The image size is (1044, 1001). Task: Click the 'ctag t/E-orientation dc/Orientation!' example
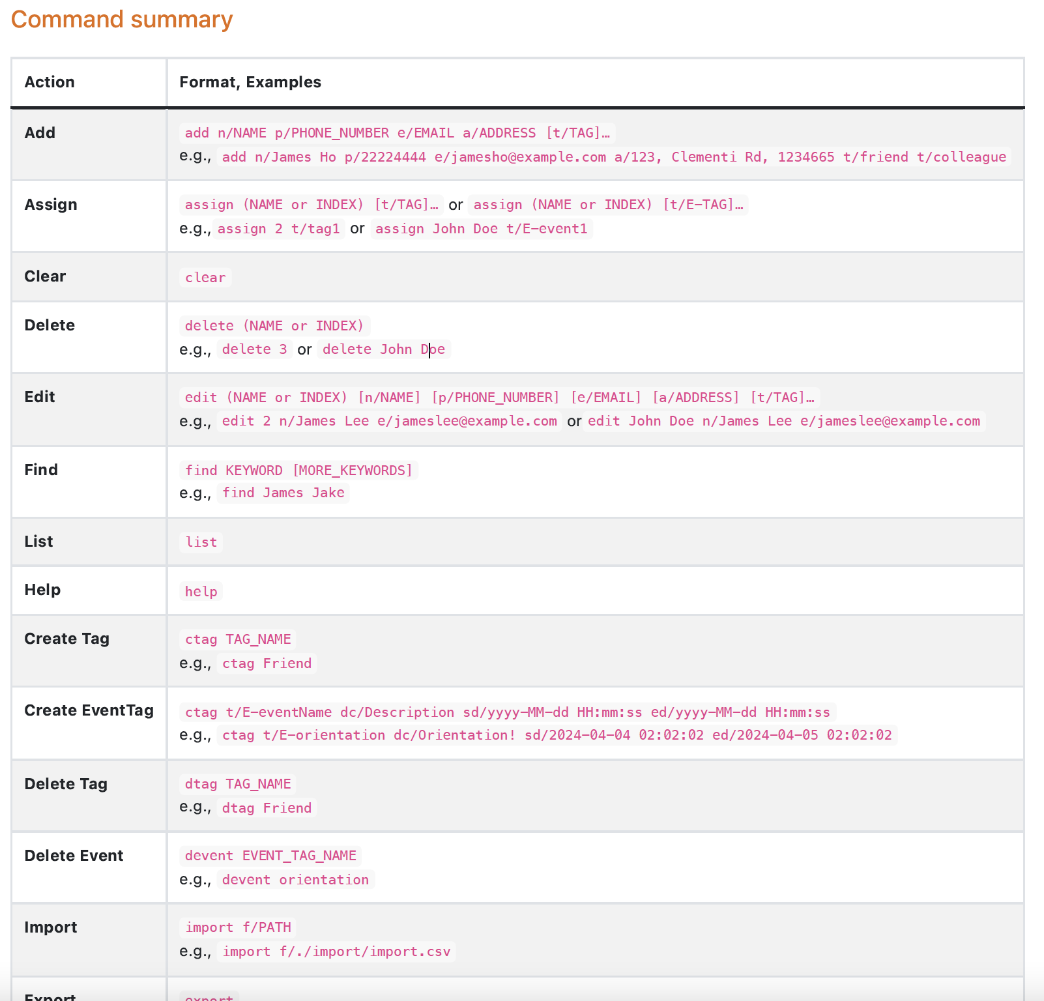click(557, 735)
